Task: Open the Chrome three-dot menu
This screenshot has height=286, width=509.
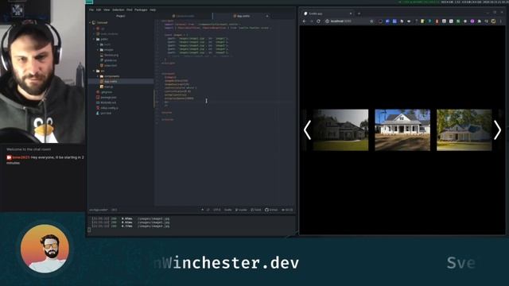Action: (x=501, y=21)
